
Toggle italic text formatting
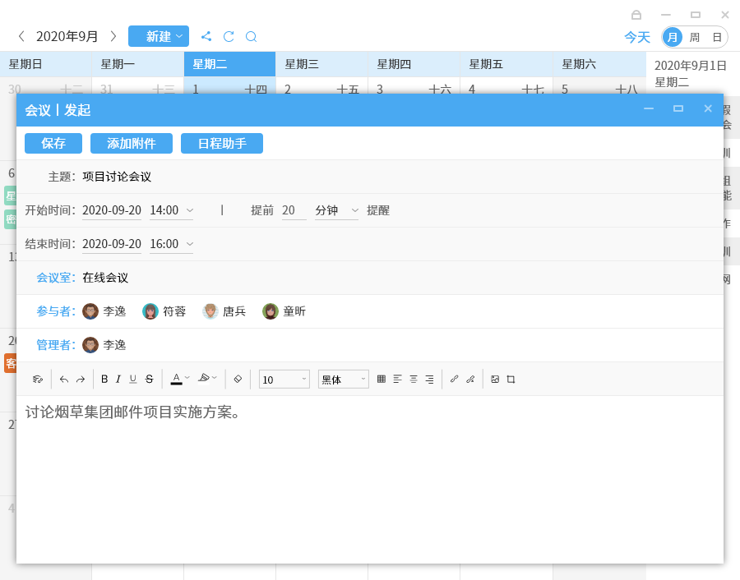(118, 379)
